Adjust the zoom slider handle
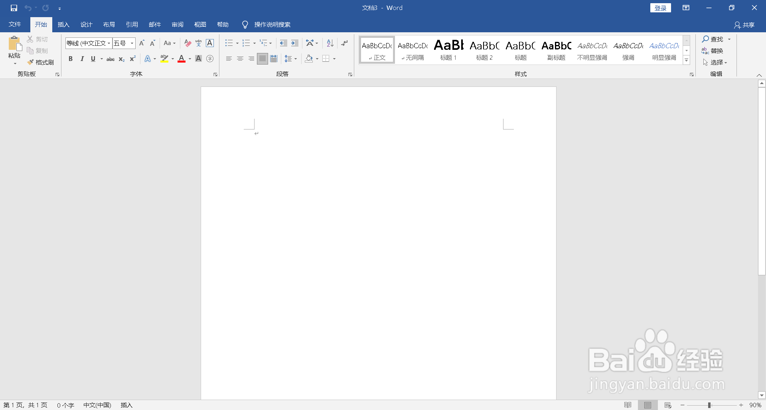The height and width of the screenshot is (410, 766). [x=709, y=405]
